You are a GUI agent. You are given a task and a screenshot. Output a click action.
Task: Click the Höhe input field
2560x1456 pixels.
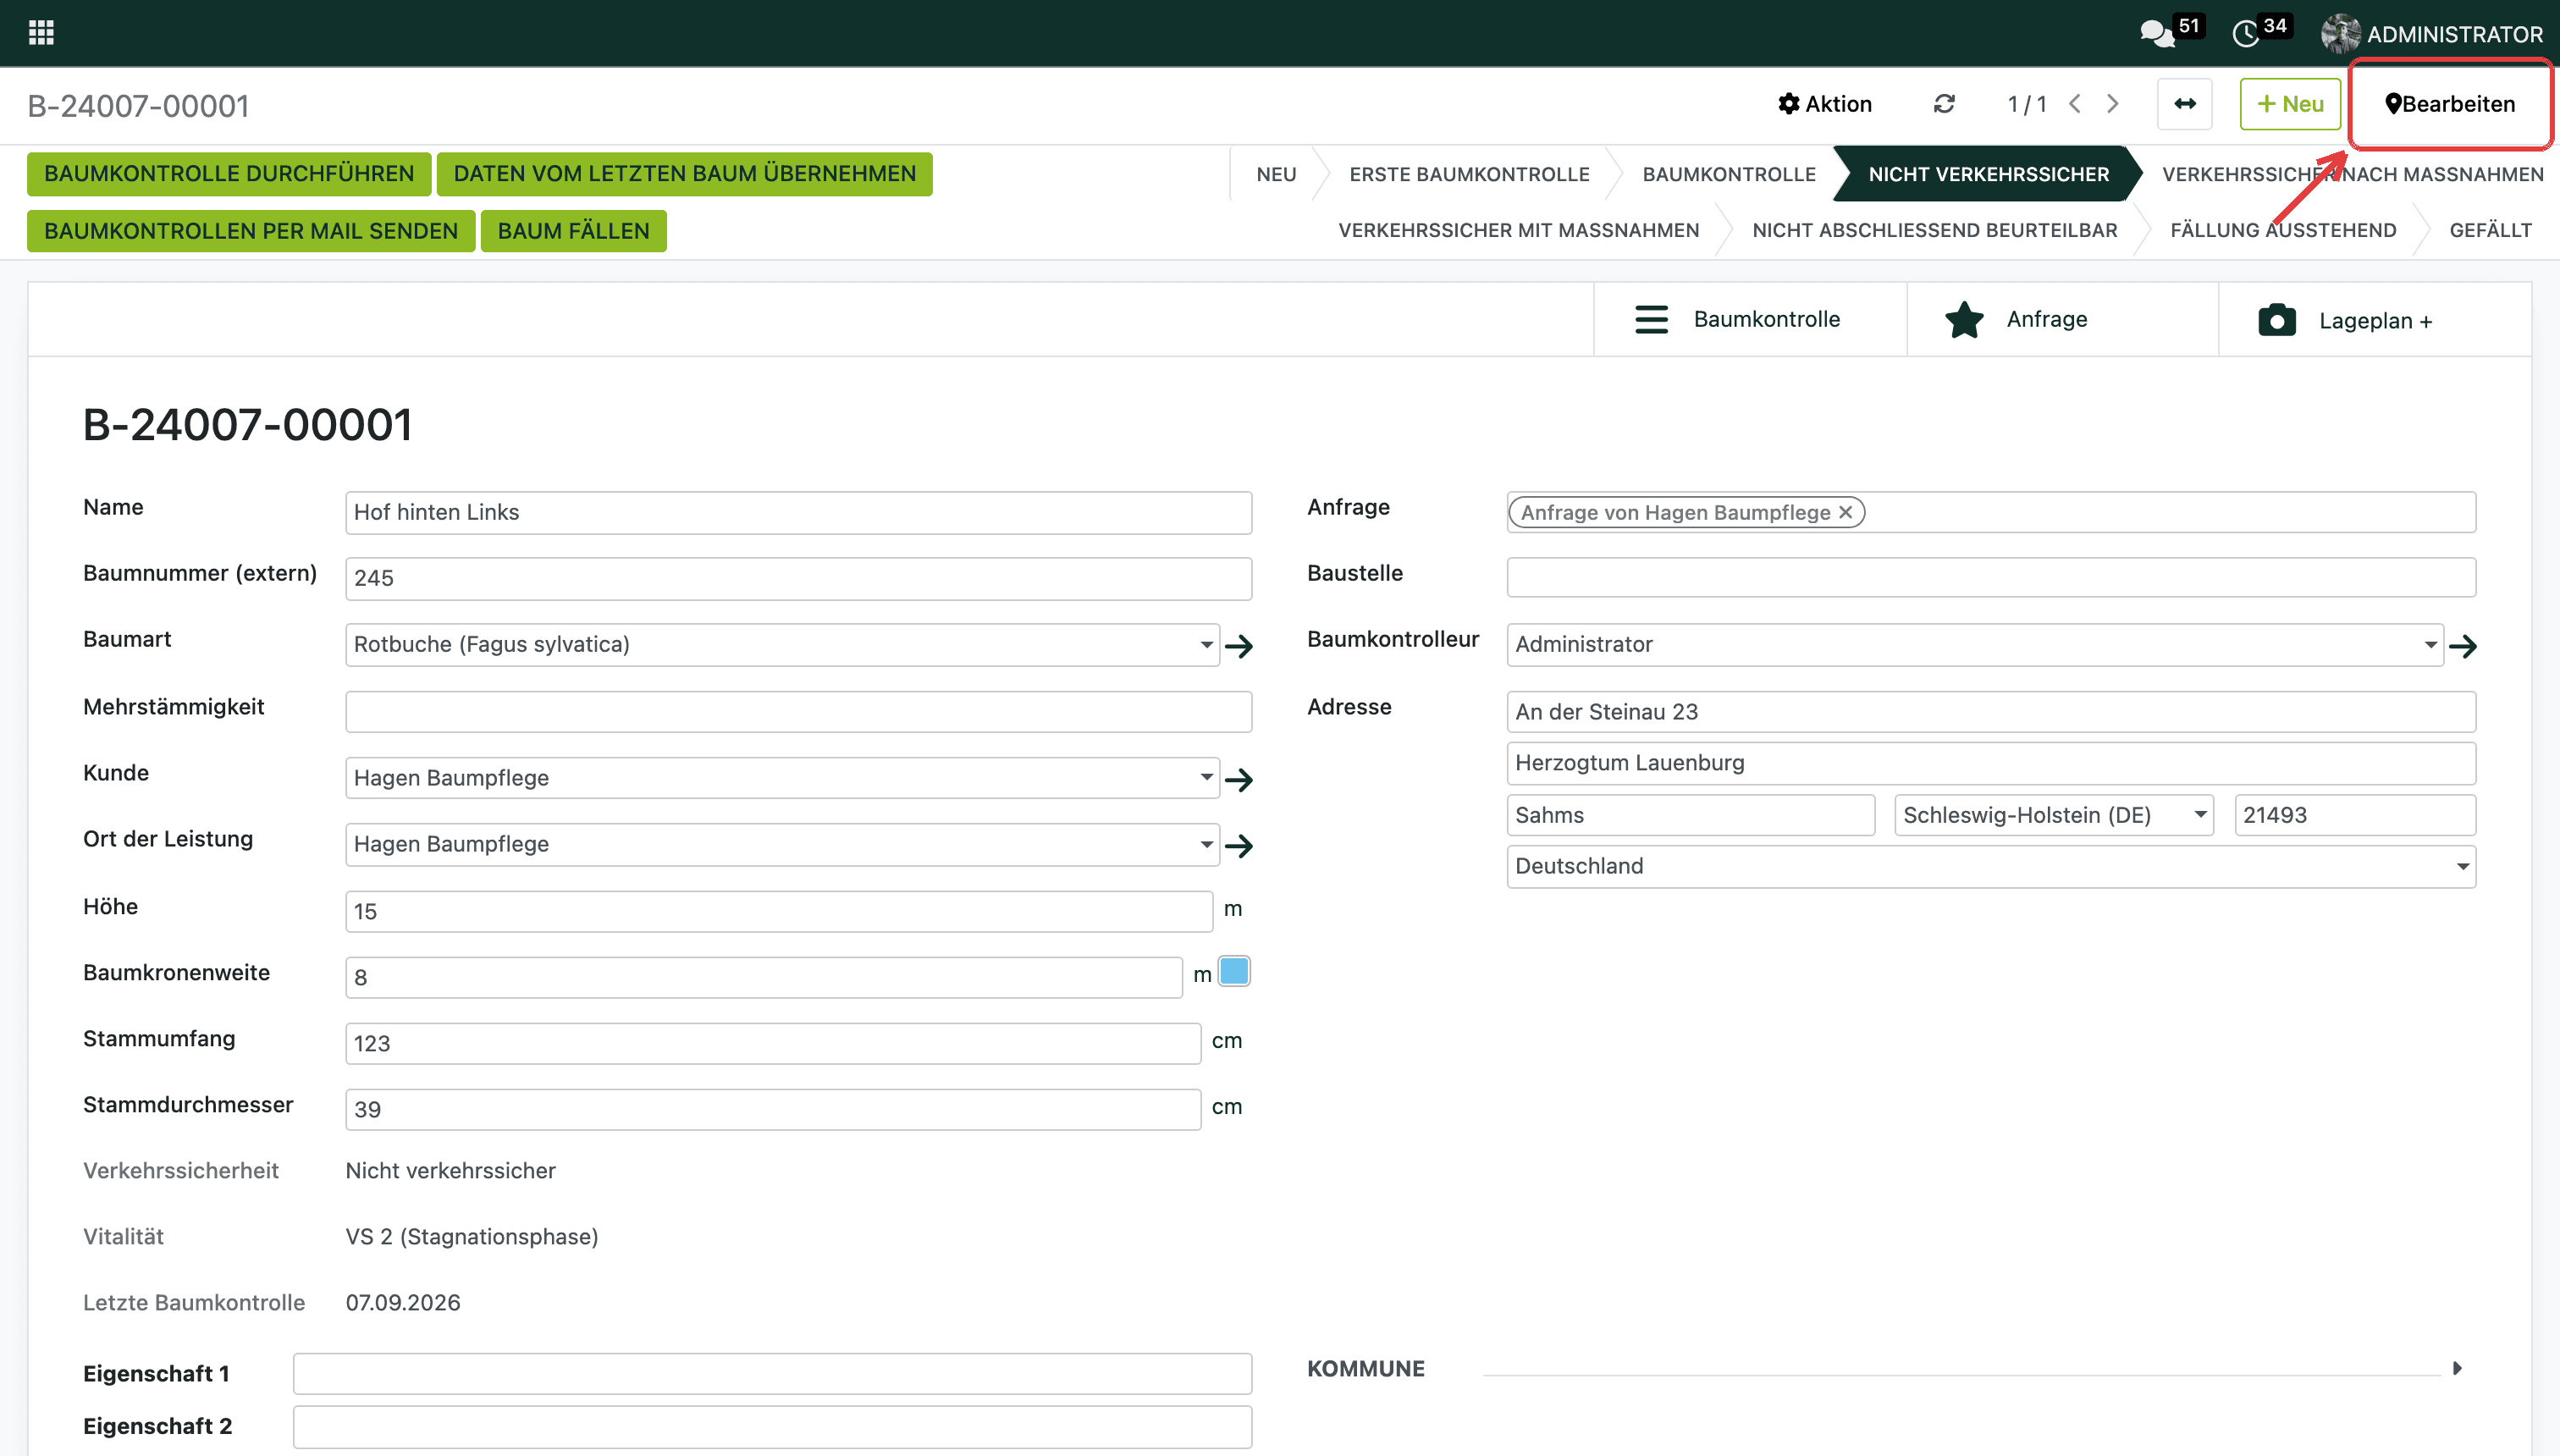(779, 911)
